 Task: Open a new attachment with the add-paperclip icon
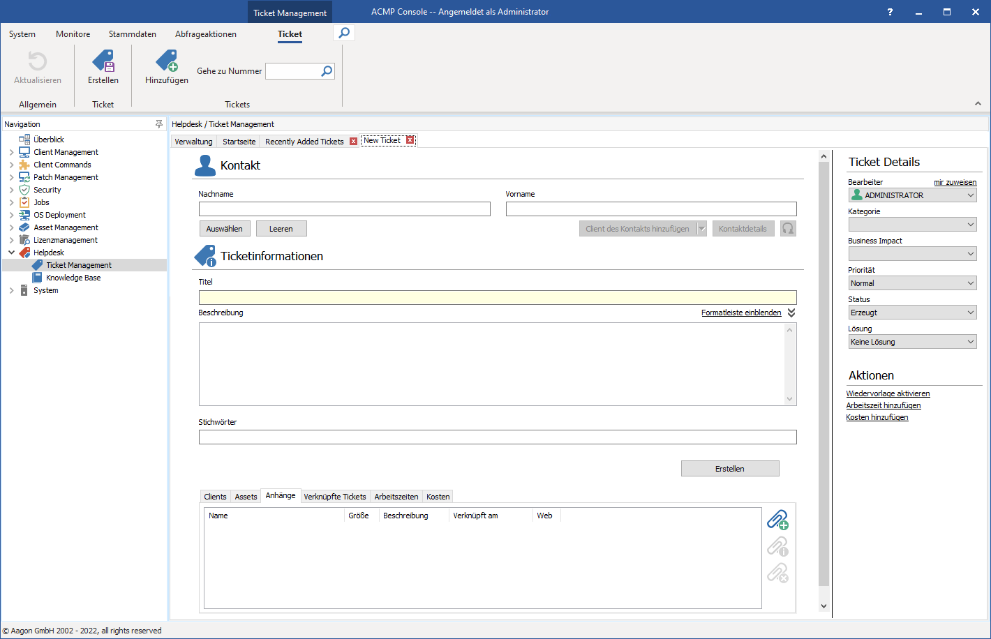click(x=777, y=520)
